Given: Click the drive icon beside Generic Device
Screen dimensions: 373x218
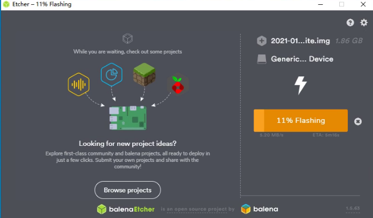Looking at the screenshot, I should [x=262, y=59].
